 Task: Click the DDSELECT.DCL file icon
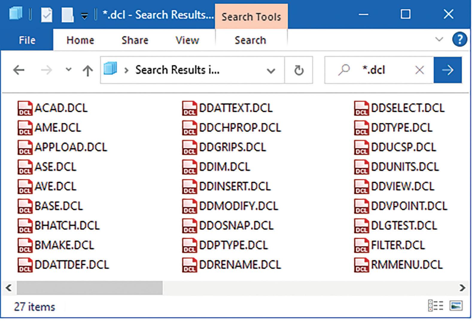click(x=361, y=108)
